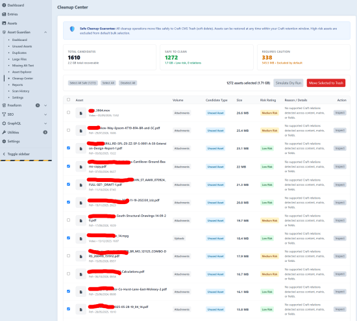Click file icon of the _3864.mov row
This screenshot has width=357, height=321.
tap(81, 113)
